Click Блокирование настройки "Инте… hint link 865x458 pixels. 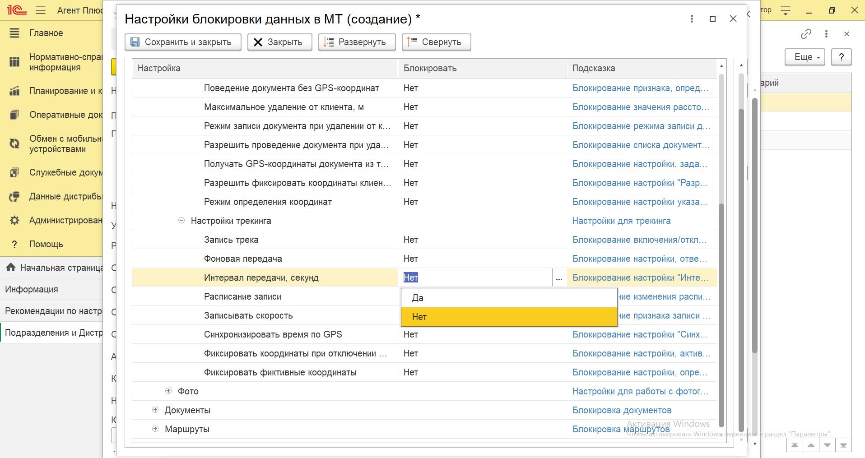[x=640, y=278]
